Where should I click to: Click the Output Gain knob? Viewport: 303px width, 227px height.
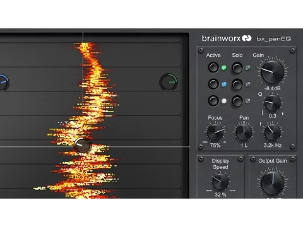(273, 183)
